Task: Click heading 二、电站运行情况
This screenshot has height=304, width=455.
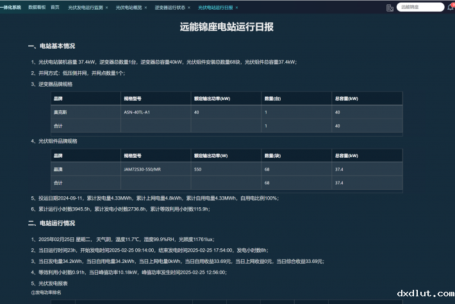Action: (51, 223)
